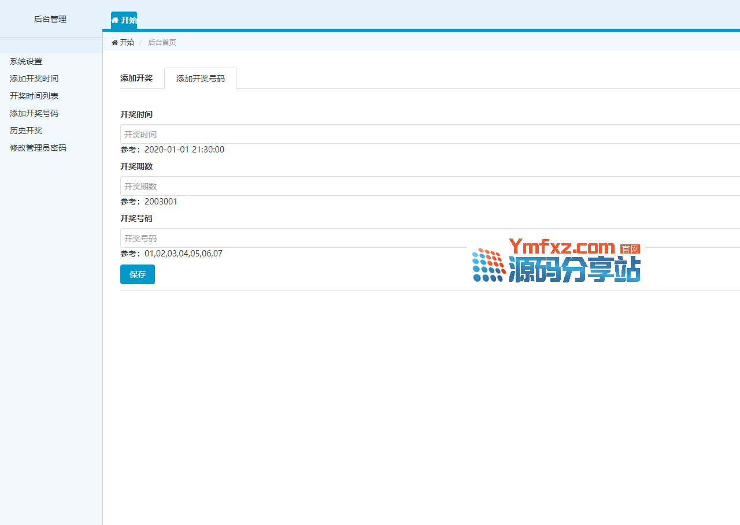
Task: Open 系统设置 in the sidebar
Action: coord(26,61)
